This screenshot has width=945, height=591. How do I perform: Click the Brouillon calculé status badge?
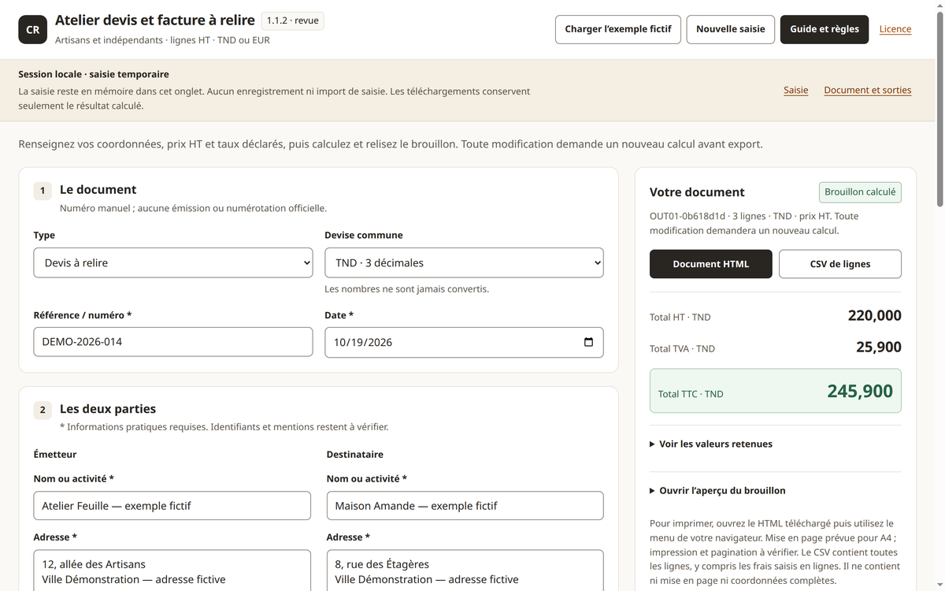point(860,192)
